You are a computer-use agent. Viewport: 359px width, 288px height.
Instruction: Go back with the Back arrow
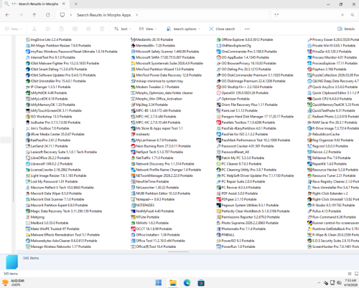[x=7, y=15]
